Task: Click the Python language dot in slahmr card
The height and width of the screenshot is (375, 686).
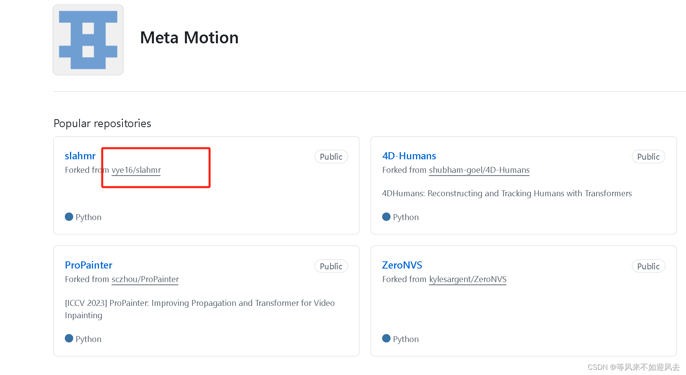Action: (69, 217)
